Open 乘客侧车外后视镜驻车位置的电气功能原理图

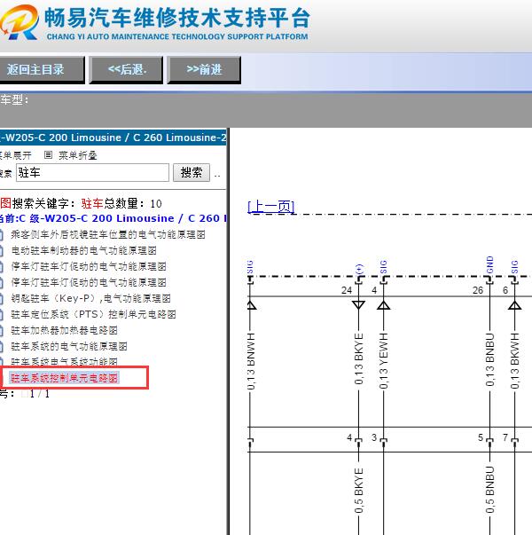coord(108,234)
